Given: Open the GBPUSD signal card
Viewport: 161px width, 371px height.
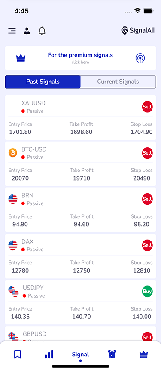Looking at the screenshot, I should [80, 334].
